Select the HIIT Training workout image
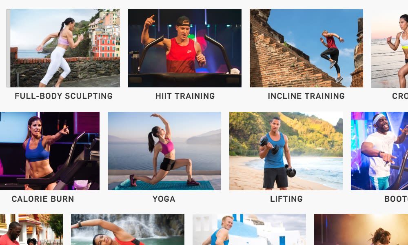This screenshot has width=408, height=245. 185,48
